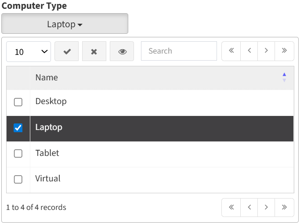
Task: Open the page size 10 dropdown
Action: 29,51
